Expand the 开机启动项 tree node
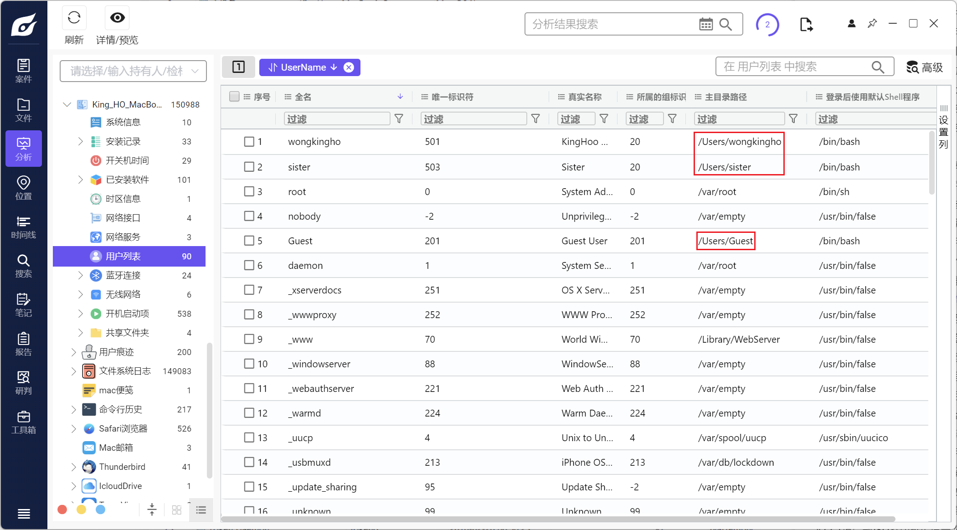This screenshot has height=530, width=957. (80, 314)
